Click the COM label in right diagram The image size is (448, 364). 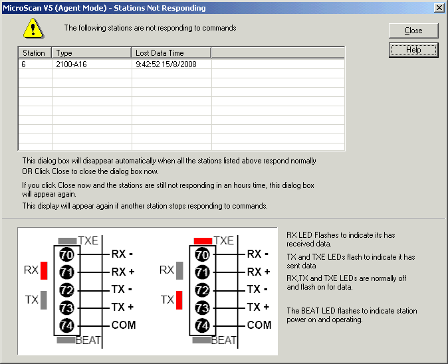pos(259,325)
